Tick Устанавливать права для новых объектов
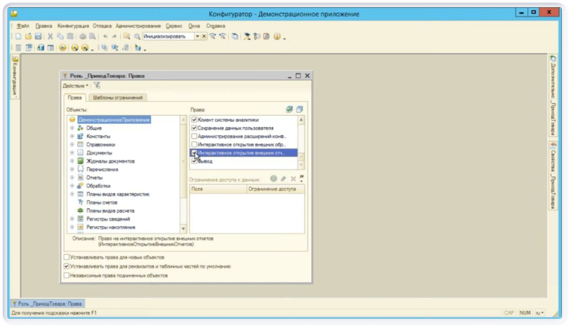 click(67, 257)
